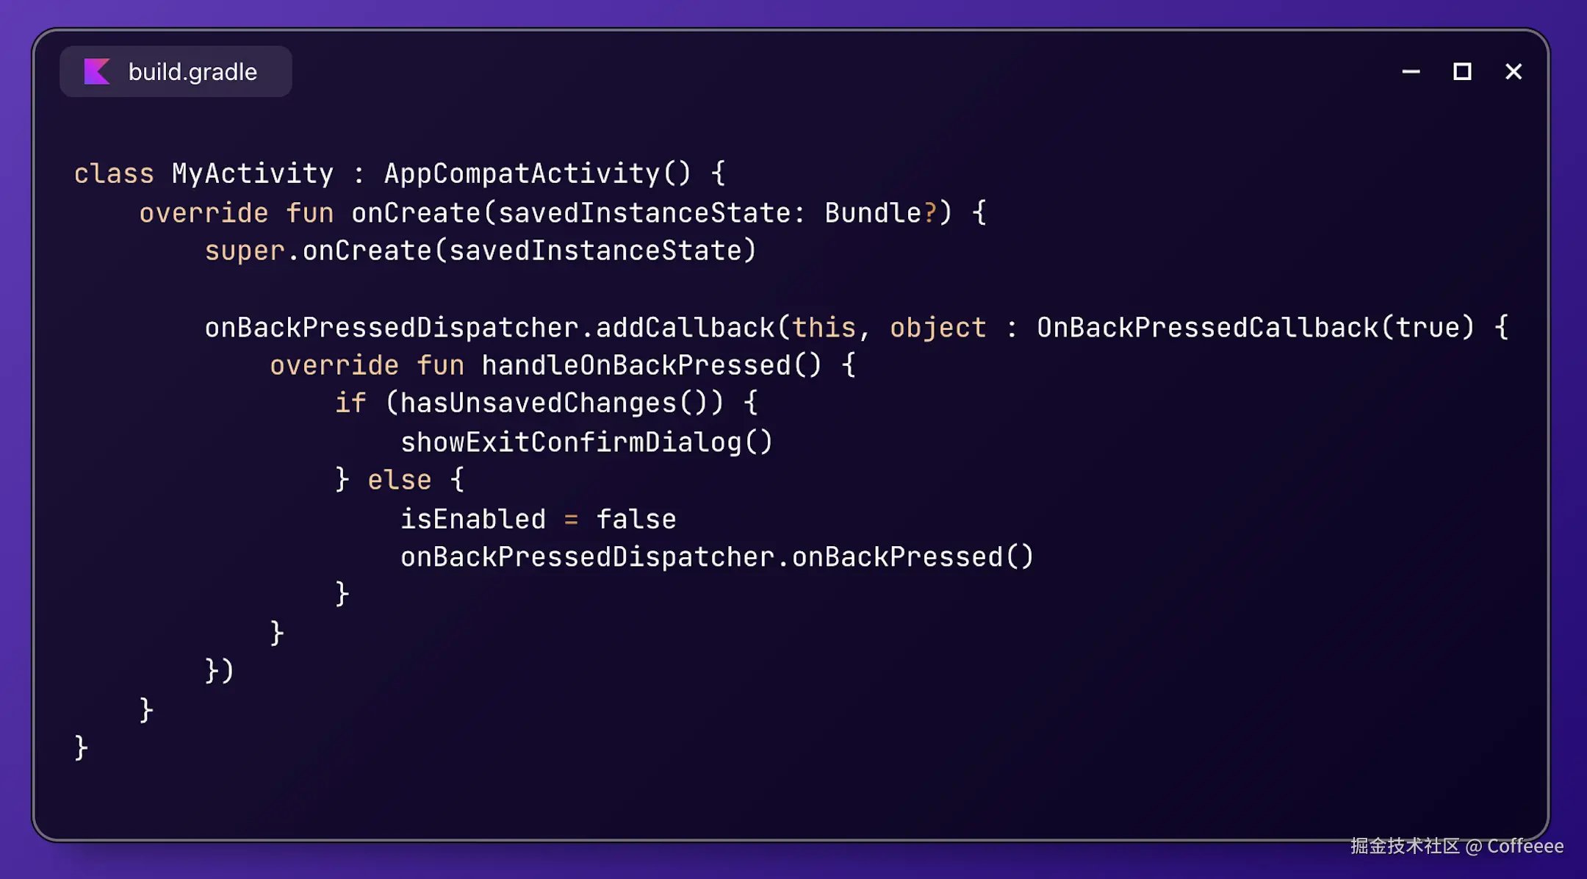
Task: Click 'super' keyword before onCreate call
Action: click(245, 251)
